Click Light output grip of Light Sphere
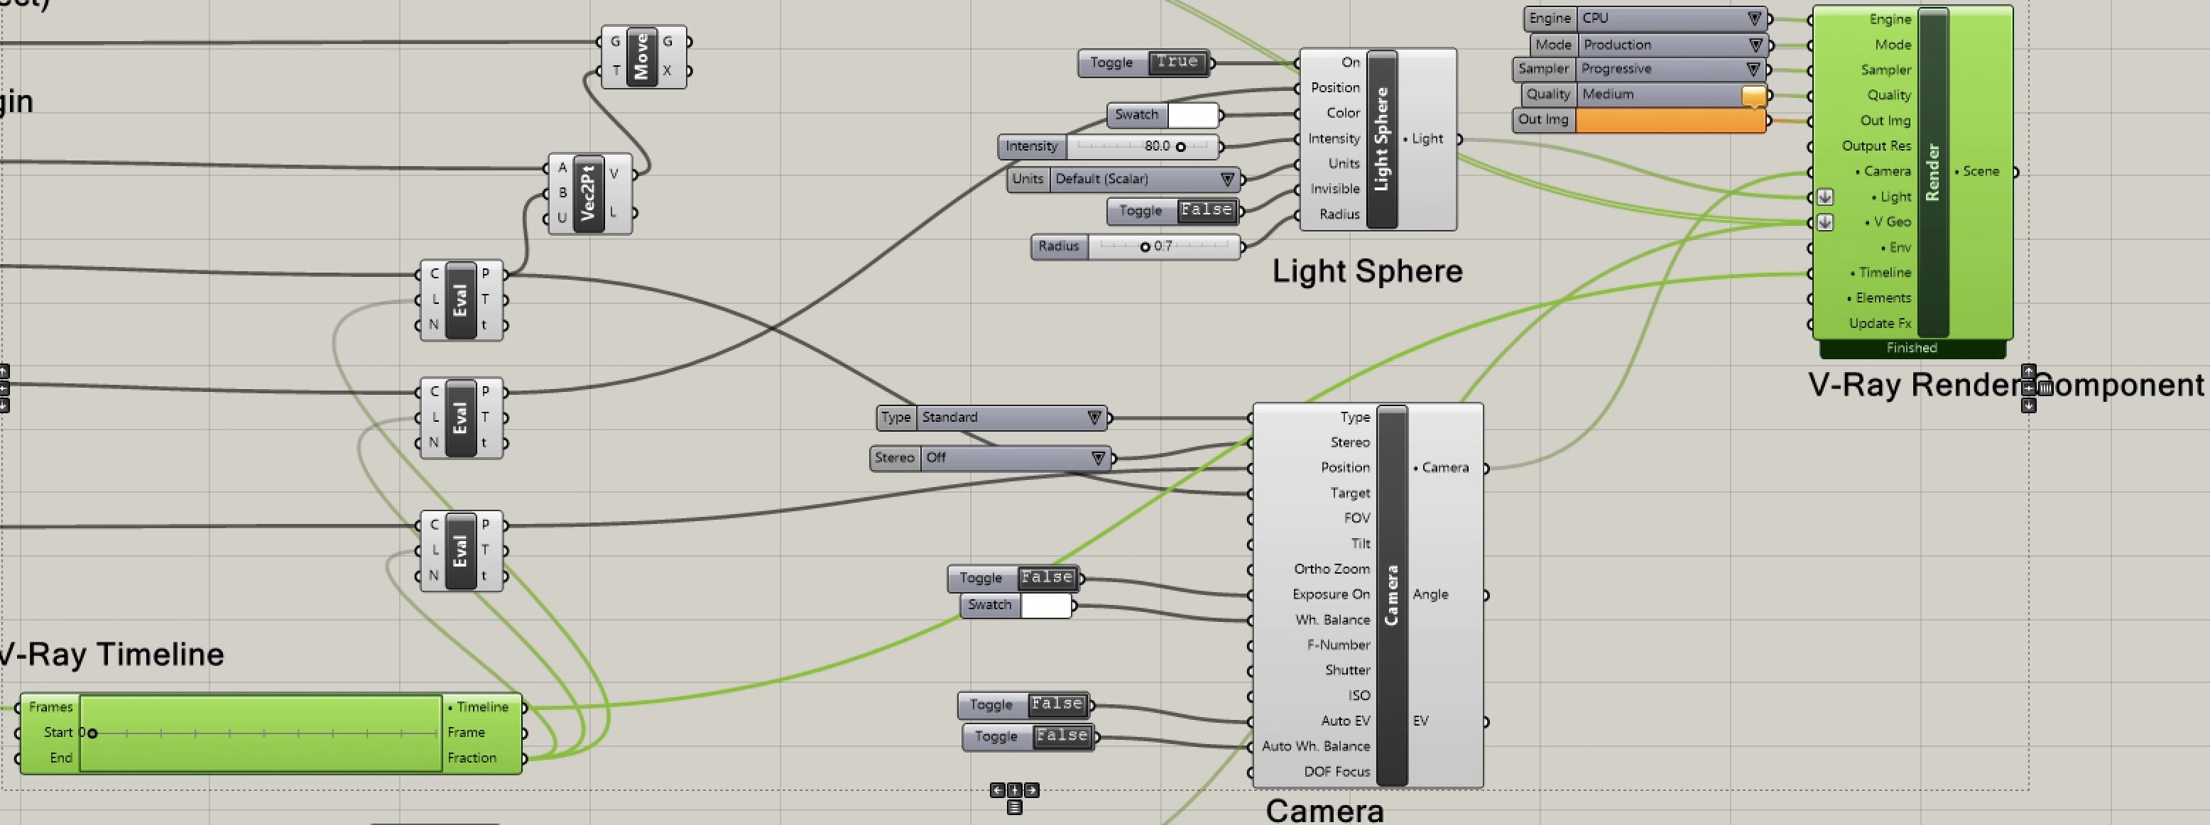This screenshot has width=2210, height=825. coord(1459,140)
